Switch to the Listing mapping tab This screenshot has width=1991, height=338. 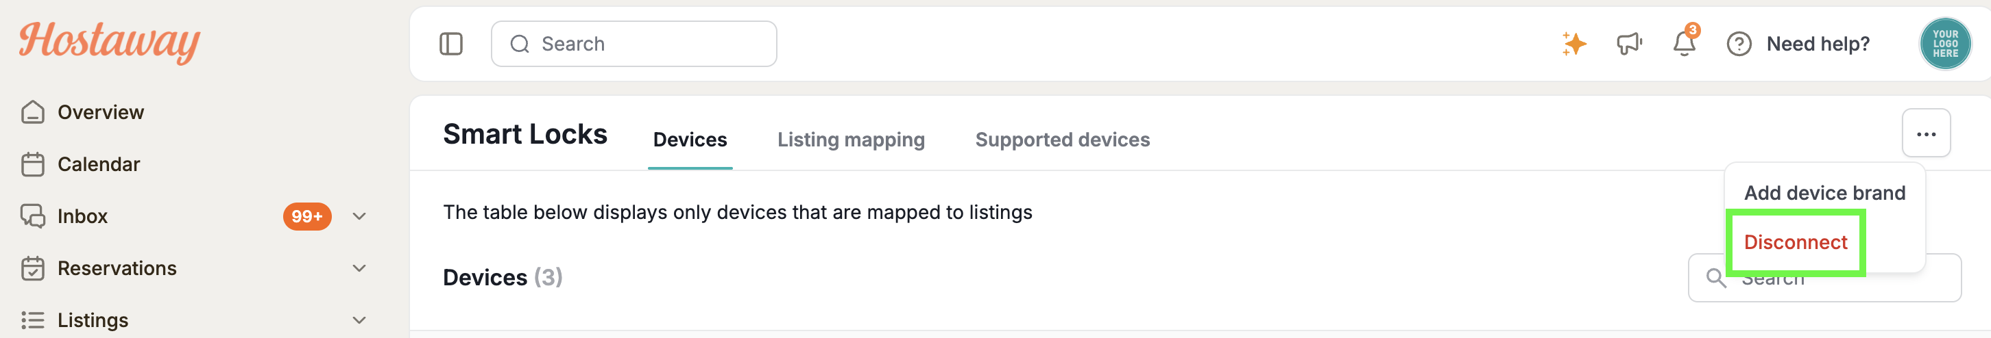850,140
